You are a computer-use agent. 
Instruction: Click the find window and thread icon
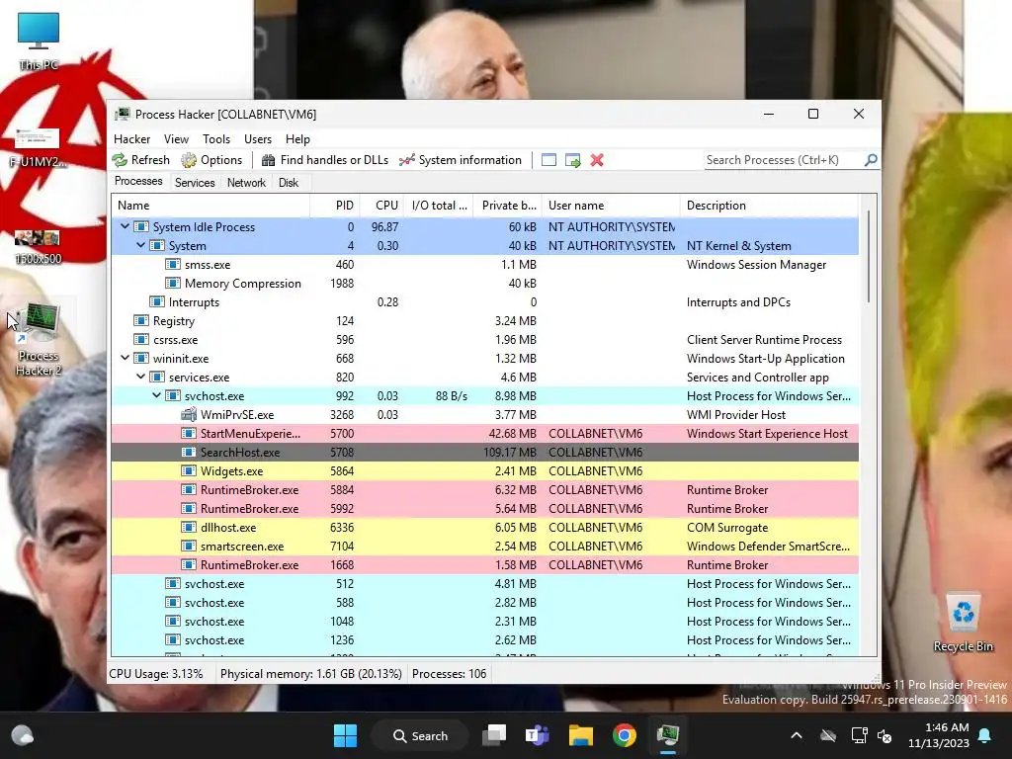click(572, 160)
